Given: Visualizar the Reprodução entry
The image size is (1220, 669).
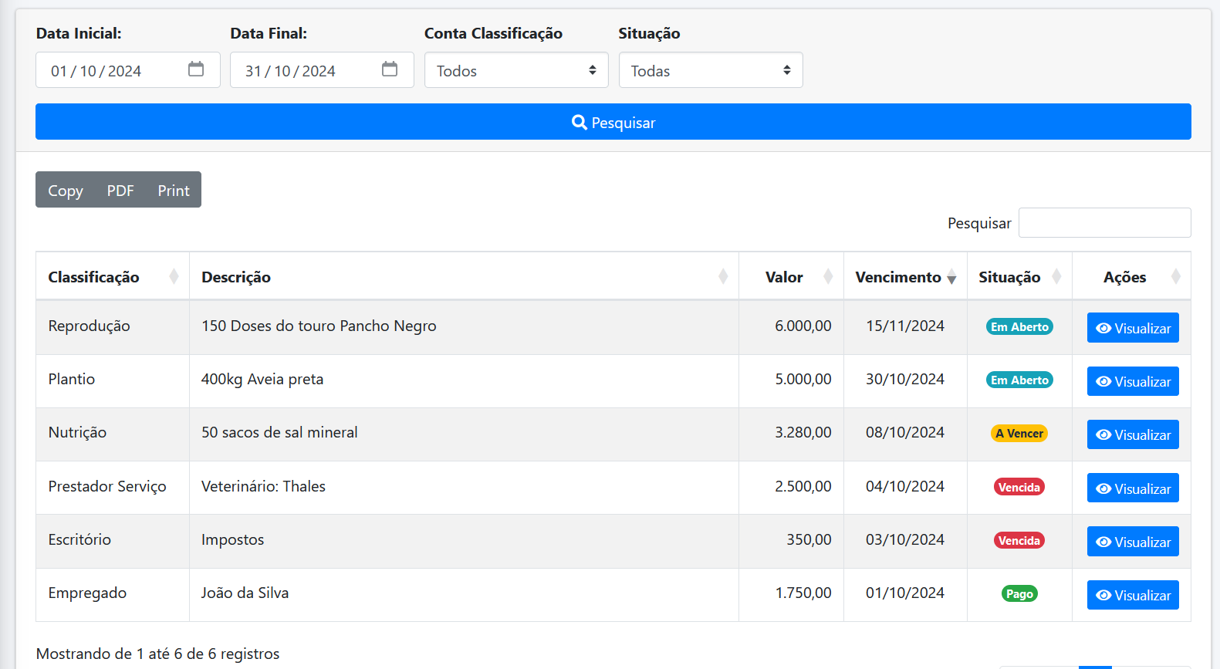Looking at the screenshot, I should (x=1132, y=328).
